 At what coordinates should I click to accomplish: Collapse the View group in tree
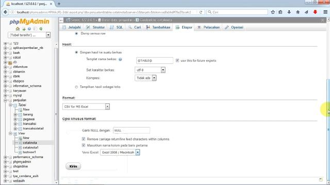[x=10, y=134]
